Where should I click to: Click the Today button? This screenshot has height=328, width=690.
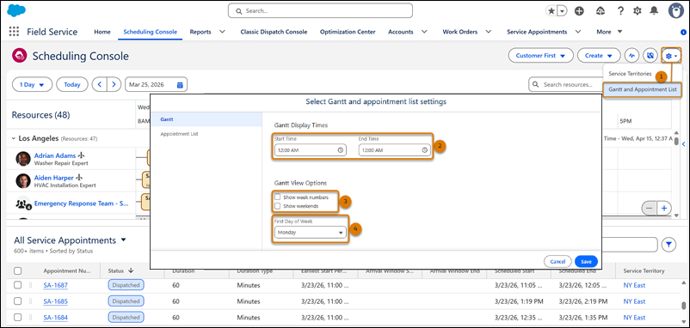click(x=72, y=85)
